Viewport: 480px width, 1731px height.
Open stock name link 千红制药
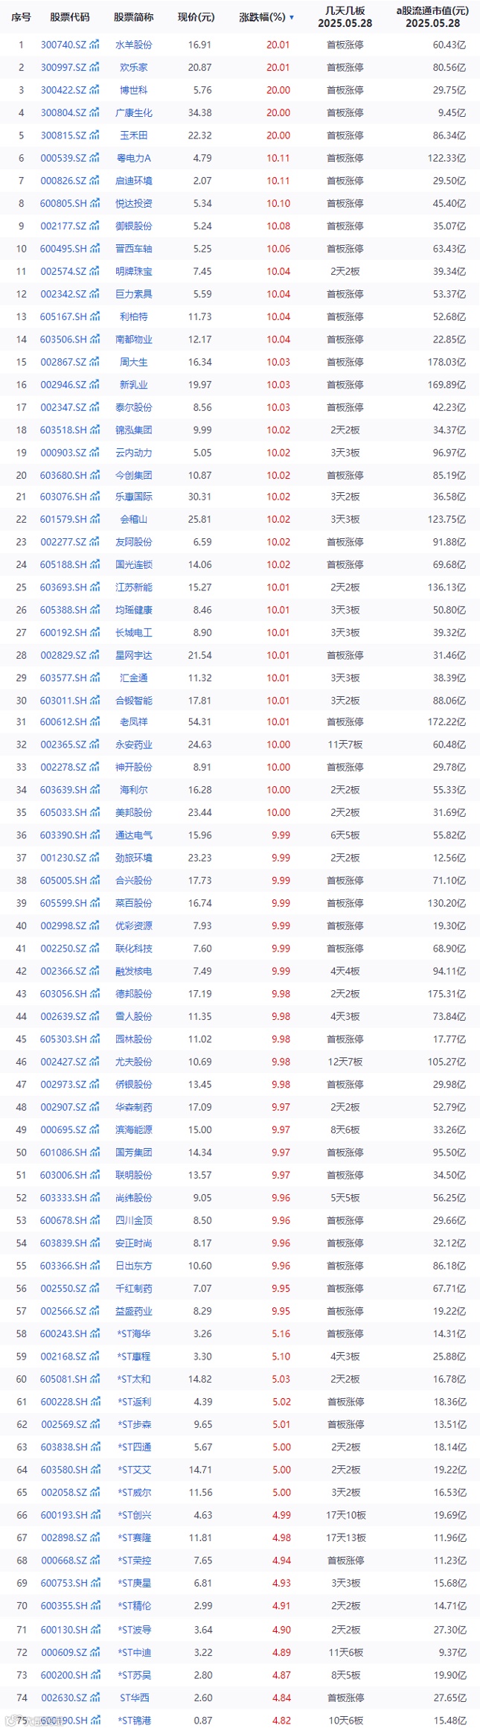[x=134, y=1288]
